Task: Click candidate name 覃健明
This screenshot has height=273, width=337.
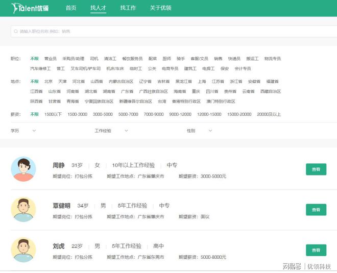Action: pos(61,206)
